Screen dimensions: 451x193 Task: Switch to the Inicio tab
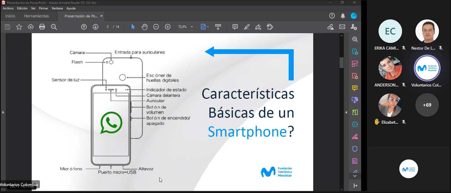click(10, 16)
